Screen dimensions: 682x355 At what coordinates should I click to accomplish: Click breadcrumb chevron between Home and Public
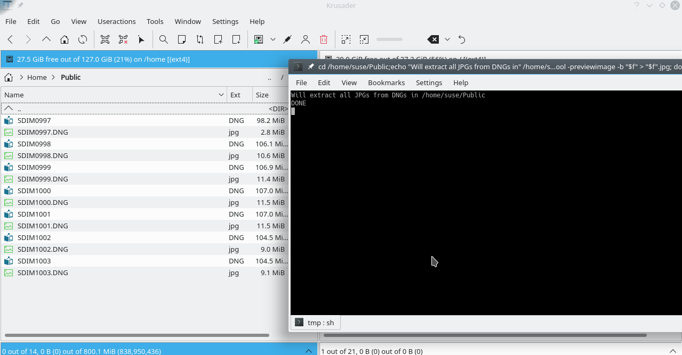pos(54,77)
